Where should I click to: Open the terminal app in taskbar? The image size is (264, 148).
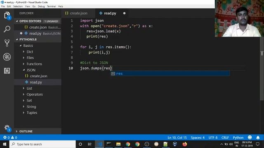(109, 144)
